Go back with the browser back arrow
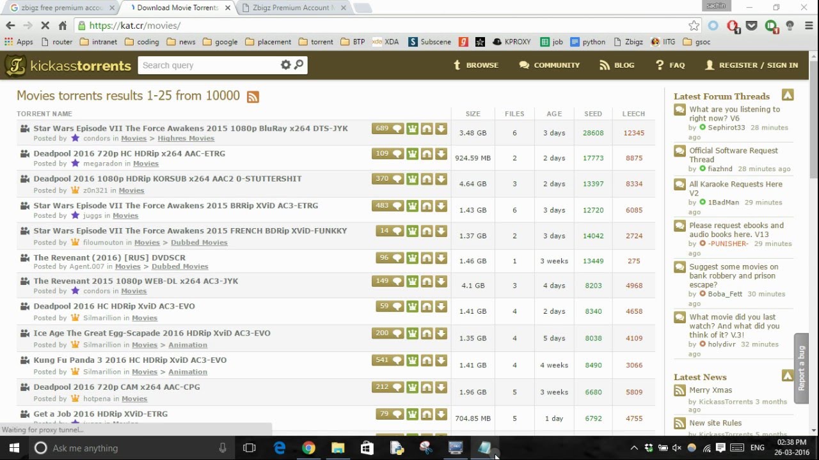Image resolution: width=819 pixels, height=460 pixels. [x=10, y=26]
